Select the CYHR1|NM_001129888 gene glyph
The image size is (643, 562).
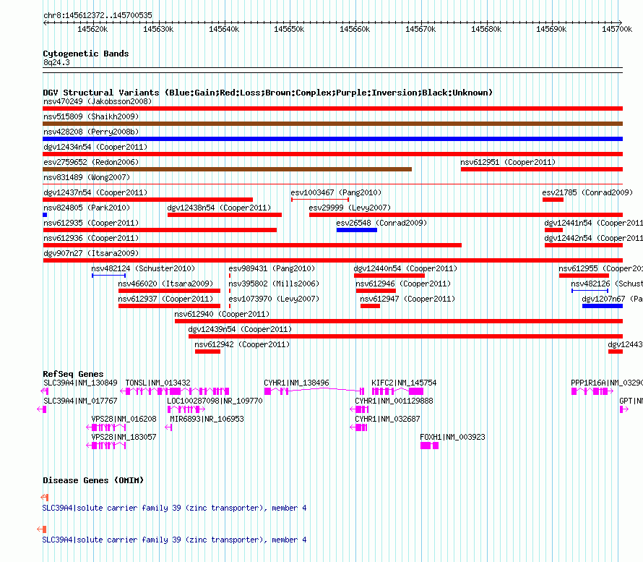click(x=359, y=409)
